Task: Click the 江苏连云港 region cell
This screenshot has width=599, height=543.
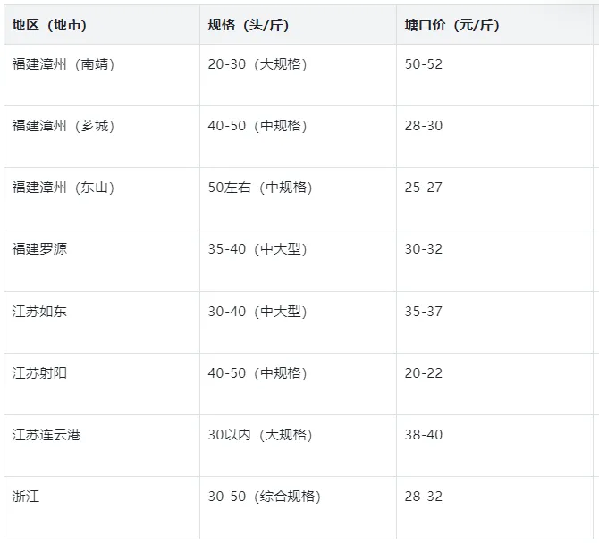Action: [47, 435]
